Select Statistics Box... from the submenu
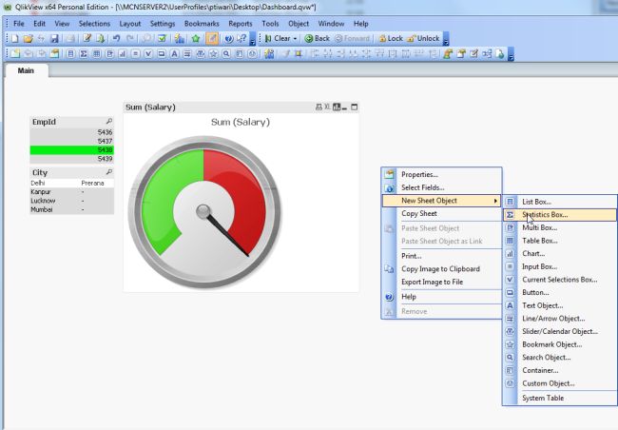618x430 pixels. click(560, 215)
